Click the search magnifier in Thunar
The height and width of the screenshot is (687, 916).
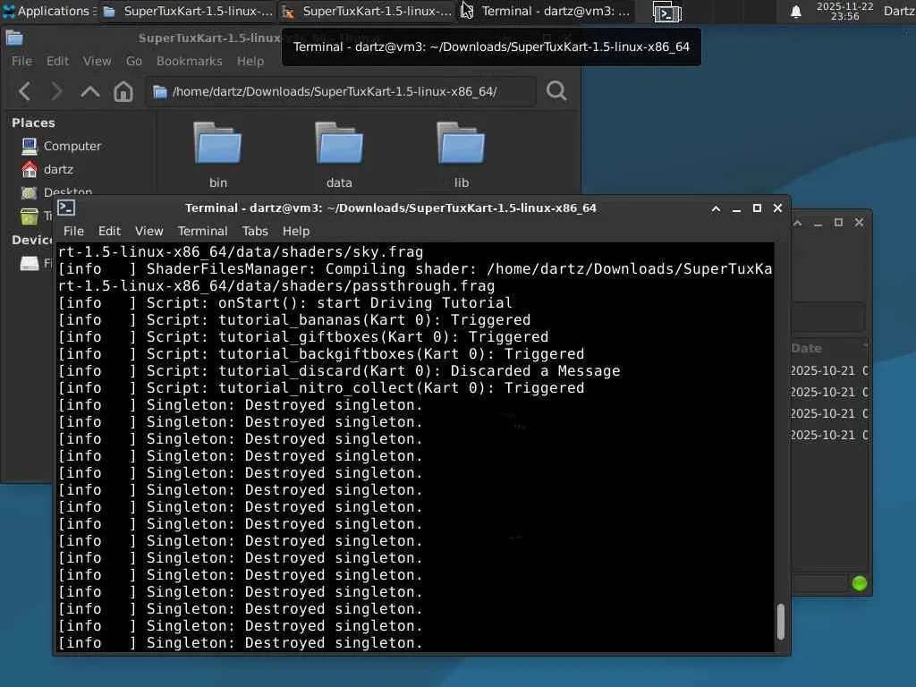[x=556, y=91]
